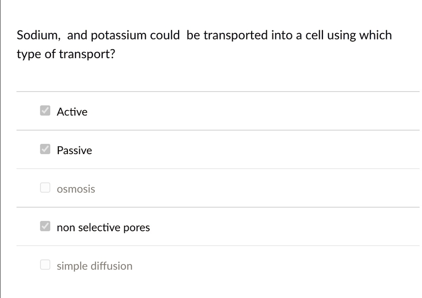The width and height of the screenshot is (422, 298).
Task: Select the osmosis answer text
Action: coord(76,189)
